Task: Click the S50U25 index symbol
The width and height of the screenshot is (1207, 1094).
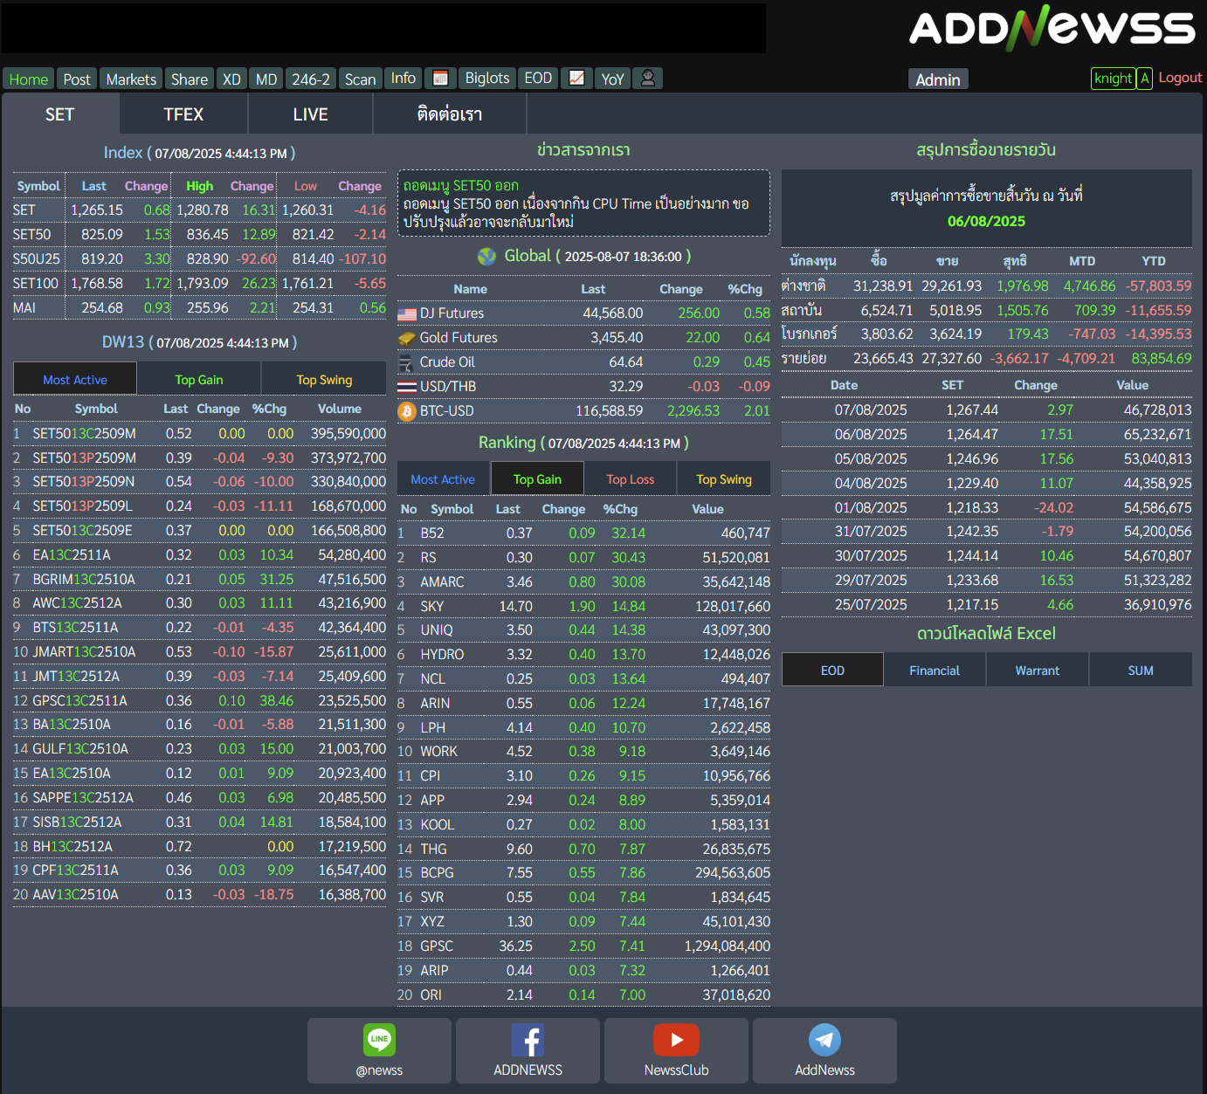Action: point(37,259)
